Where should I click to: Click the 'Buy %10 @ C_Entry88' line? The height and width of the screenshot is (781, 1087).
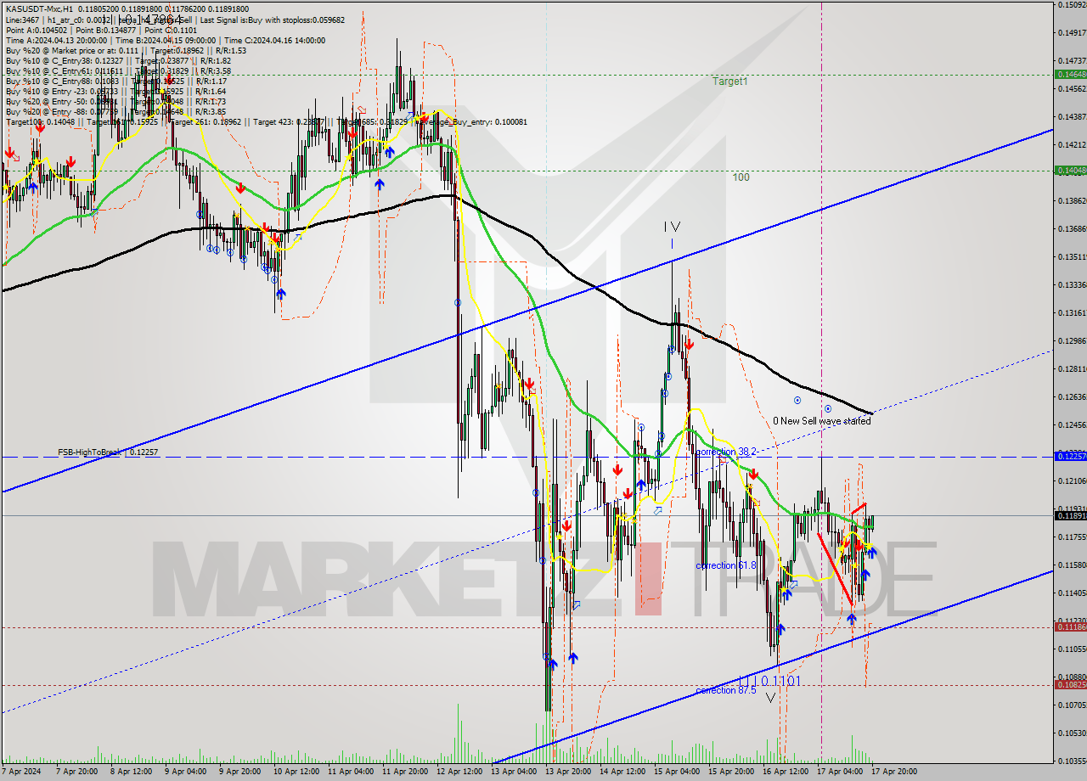pos(115,81)
